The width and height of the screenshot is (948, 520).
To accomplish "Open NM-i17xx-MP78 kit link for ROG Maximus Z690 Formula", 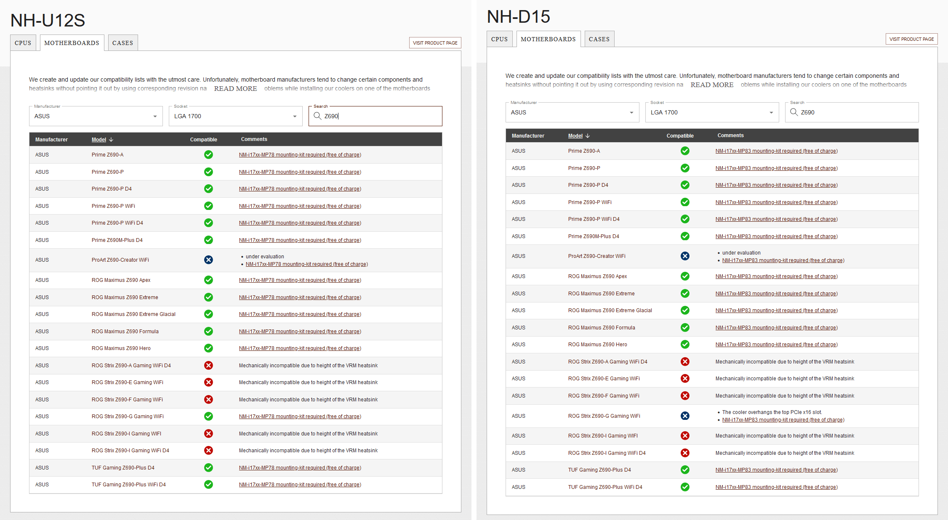I will pos(300,332).
